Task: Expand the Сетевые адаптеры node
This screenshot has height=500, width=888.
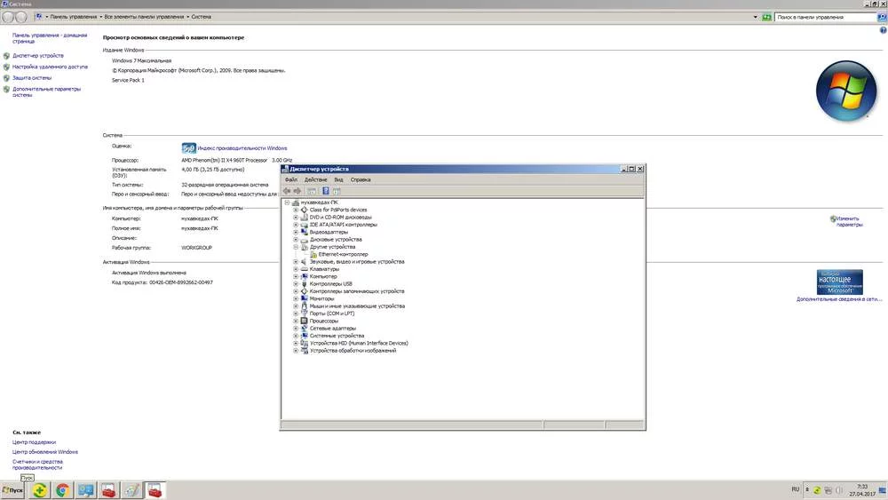Action: (x=296, y=328)
